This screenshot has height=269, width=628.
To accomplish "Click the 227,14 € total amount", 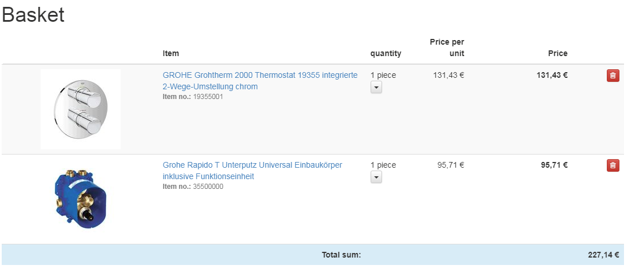I will click(x=603, y=255).
